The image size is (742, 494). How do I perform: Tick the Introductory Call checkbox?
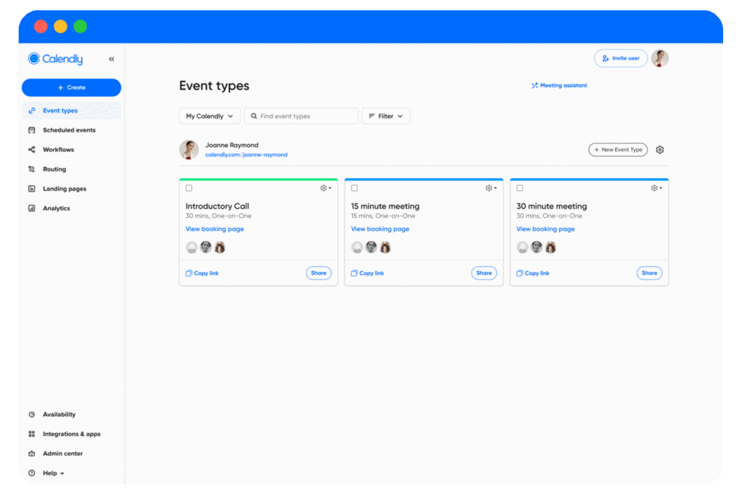189,188
